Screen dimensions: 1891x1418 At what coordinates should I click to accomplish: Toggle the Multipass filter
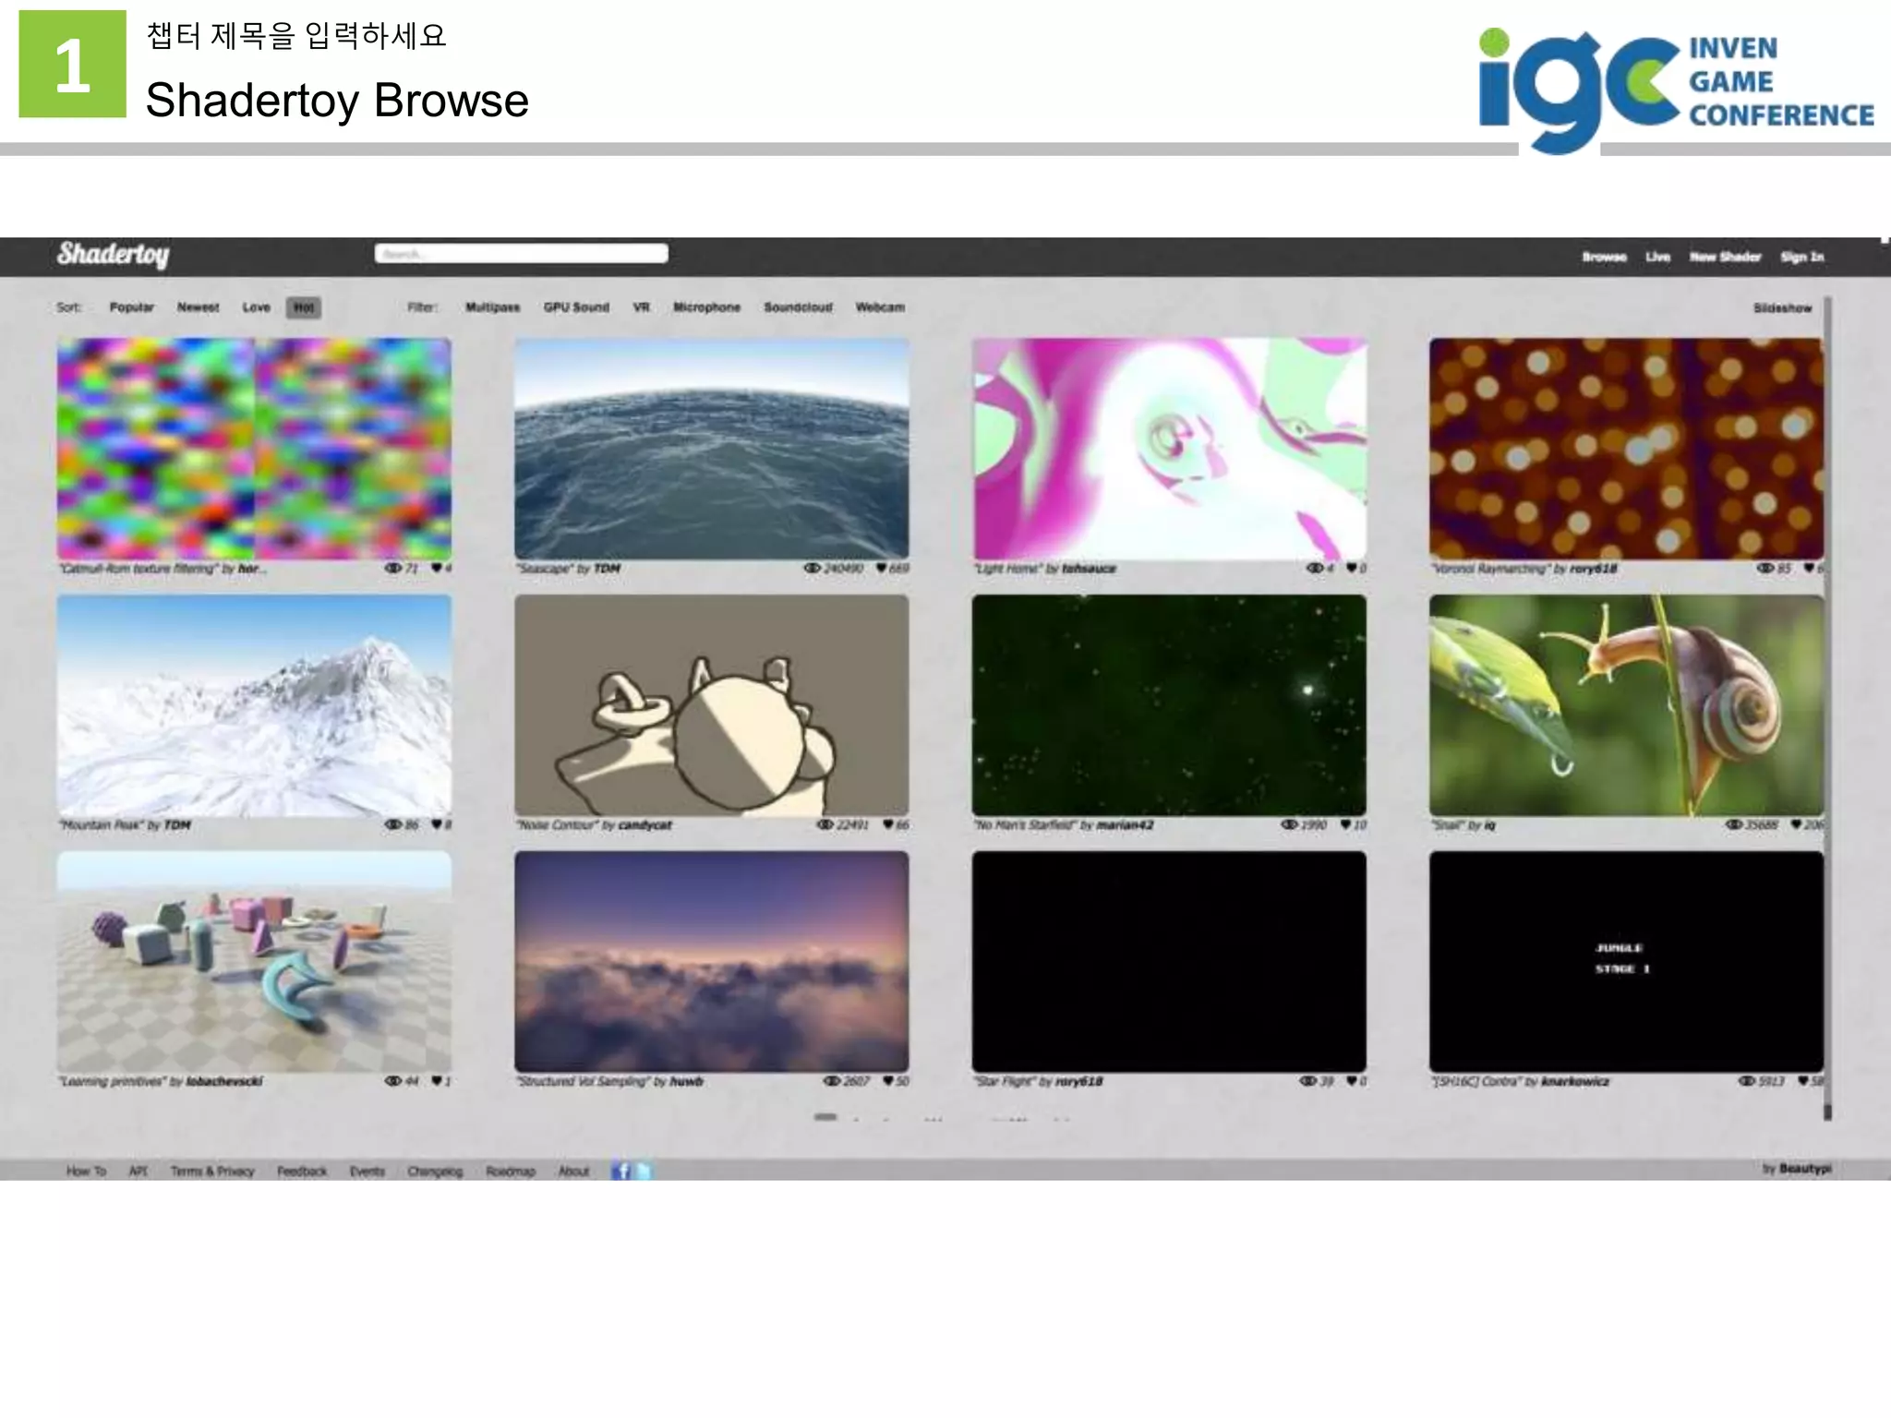(492, 307)
